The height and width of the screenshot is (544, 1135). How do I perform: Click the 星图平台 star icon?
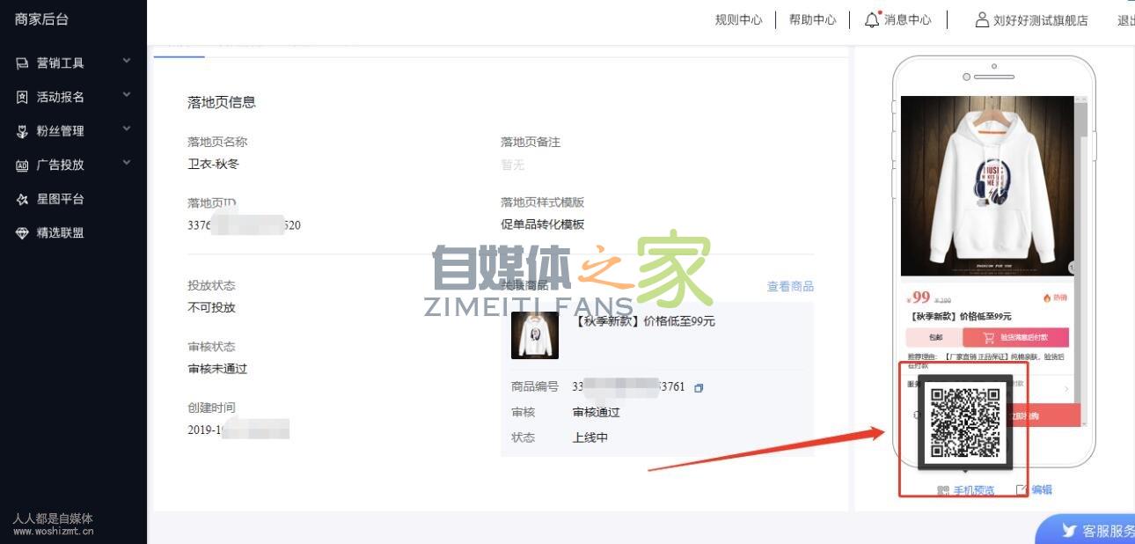click(x=23, y=200)
